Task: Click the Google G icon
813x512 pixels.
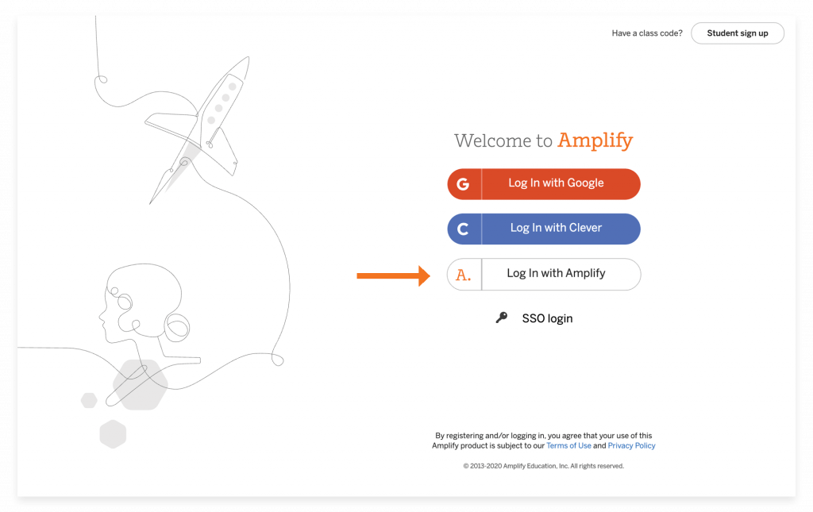Action: tap(463, 184)
